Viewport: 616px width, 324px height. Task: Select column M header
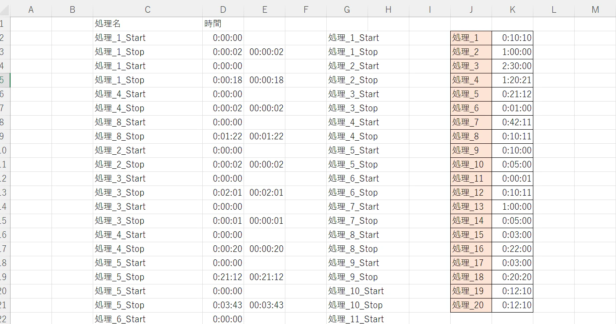(595, 10)
